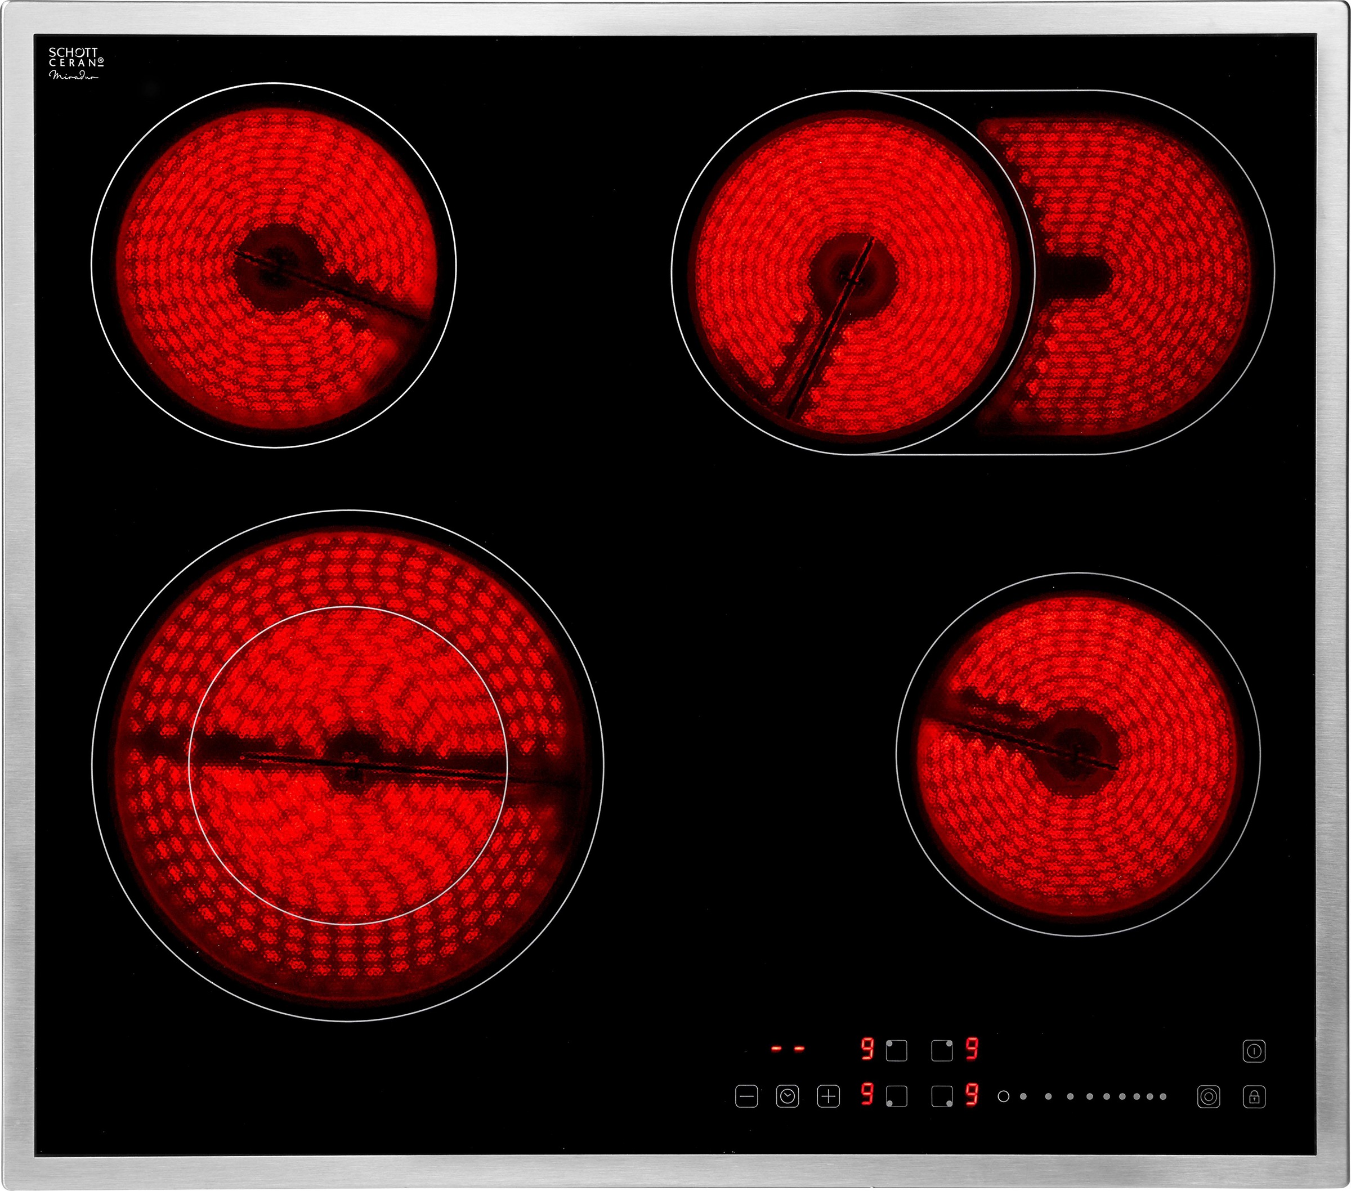Select the rear-left zone selector square
1351x1191 pixels.
coord(896,1050)
